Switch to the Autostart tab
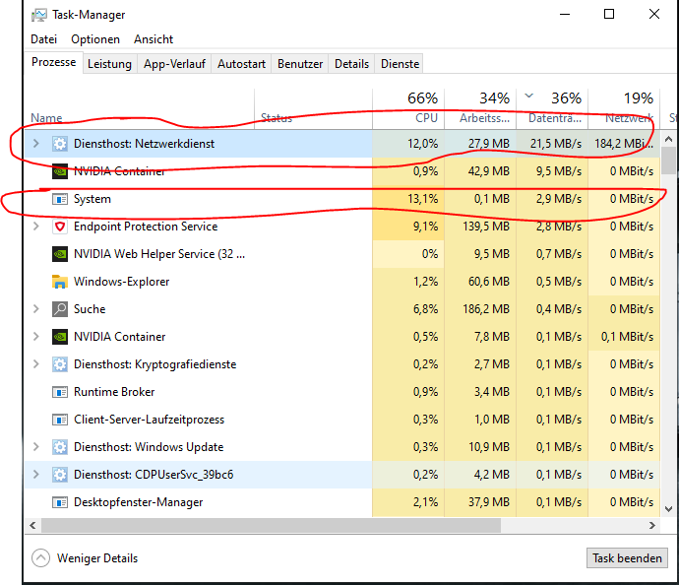Viewport: 679px width, 585px height. (x=241, y=64)
